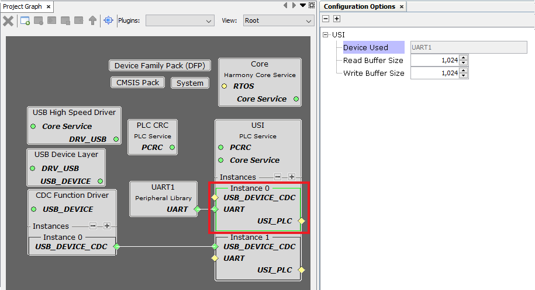Add a CDC Function Driver instance with plus
Screen dimensions: 535x290
pyautogui.click(x=107, y=226)
